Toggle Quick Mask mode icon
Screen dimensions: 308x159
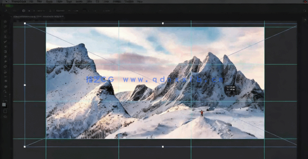tap(5, 111)
